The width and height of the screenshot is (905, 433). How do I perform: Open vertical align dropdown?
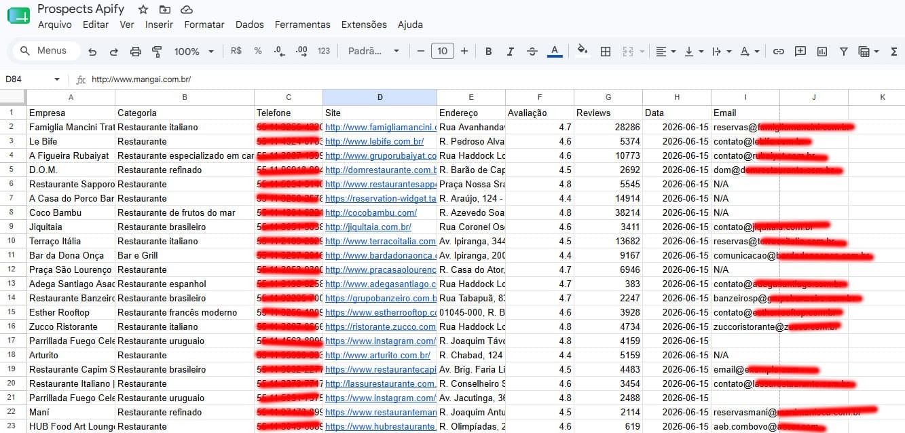click(694, 52)
